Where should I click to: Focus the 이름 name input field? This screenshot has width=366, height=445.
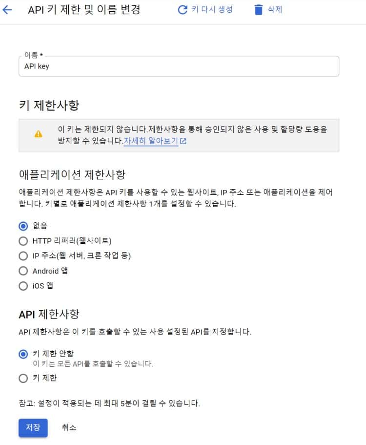pos(179,66)
